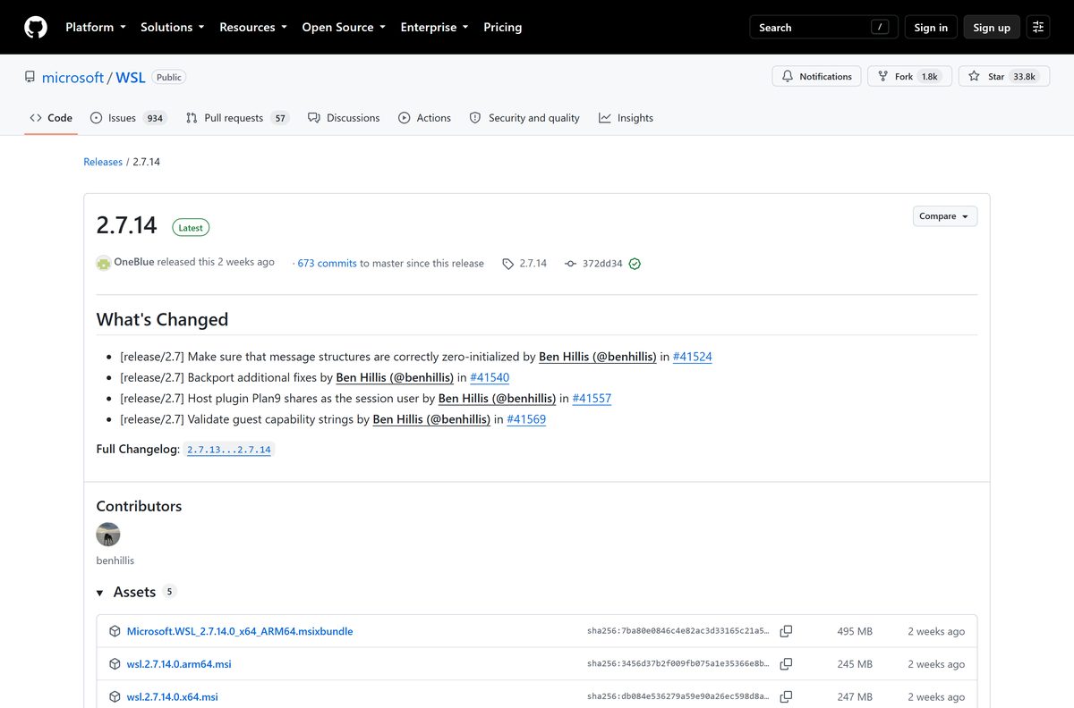The image size is (1074, 708).
Task: Click the Public repository label
Action: (x=169, y=78)
